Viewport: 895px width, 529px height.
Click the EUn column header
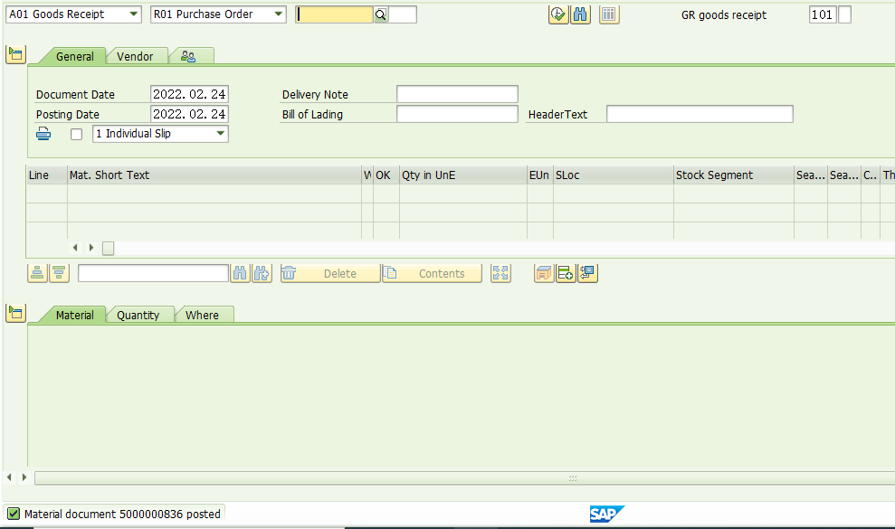[540, 175]
